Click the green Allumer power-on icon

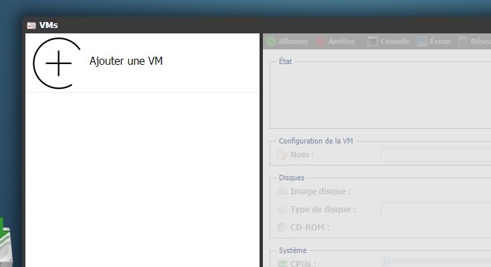271,41
